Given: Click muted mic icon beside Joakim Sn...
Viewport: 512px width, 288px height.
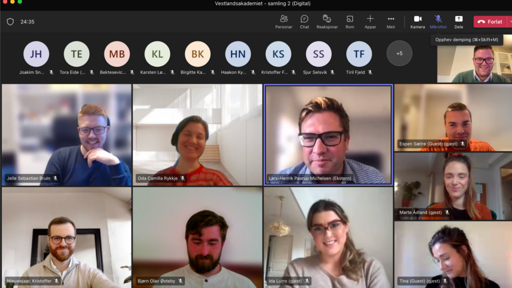Looking at the screenshot, I should (x=51, y=72).
